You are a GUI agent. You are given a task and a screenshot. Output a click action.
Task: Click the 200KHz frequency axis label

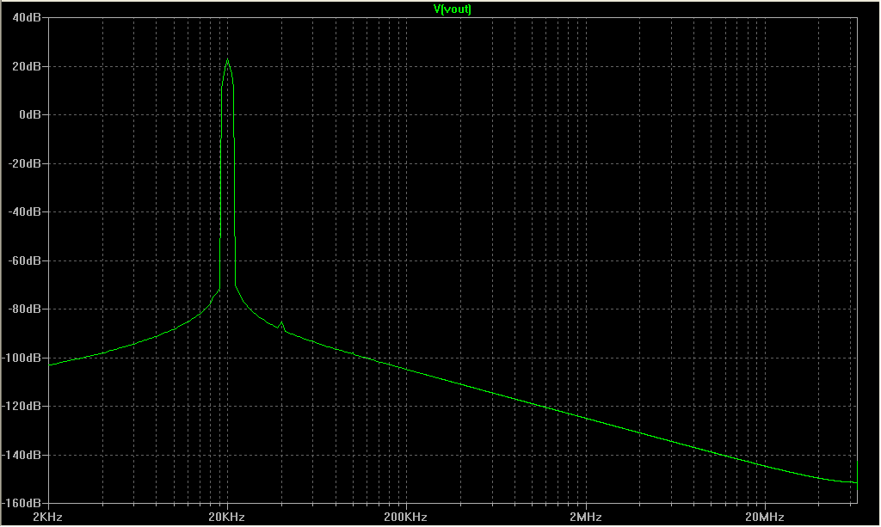point(406,517)
